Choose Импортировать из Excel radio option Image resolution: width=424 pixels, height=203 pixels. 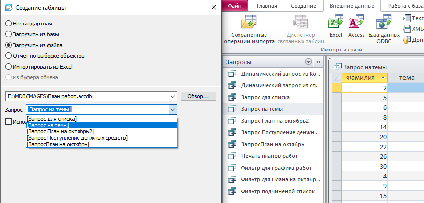[x=9, y=67]
